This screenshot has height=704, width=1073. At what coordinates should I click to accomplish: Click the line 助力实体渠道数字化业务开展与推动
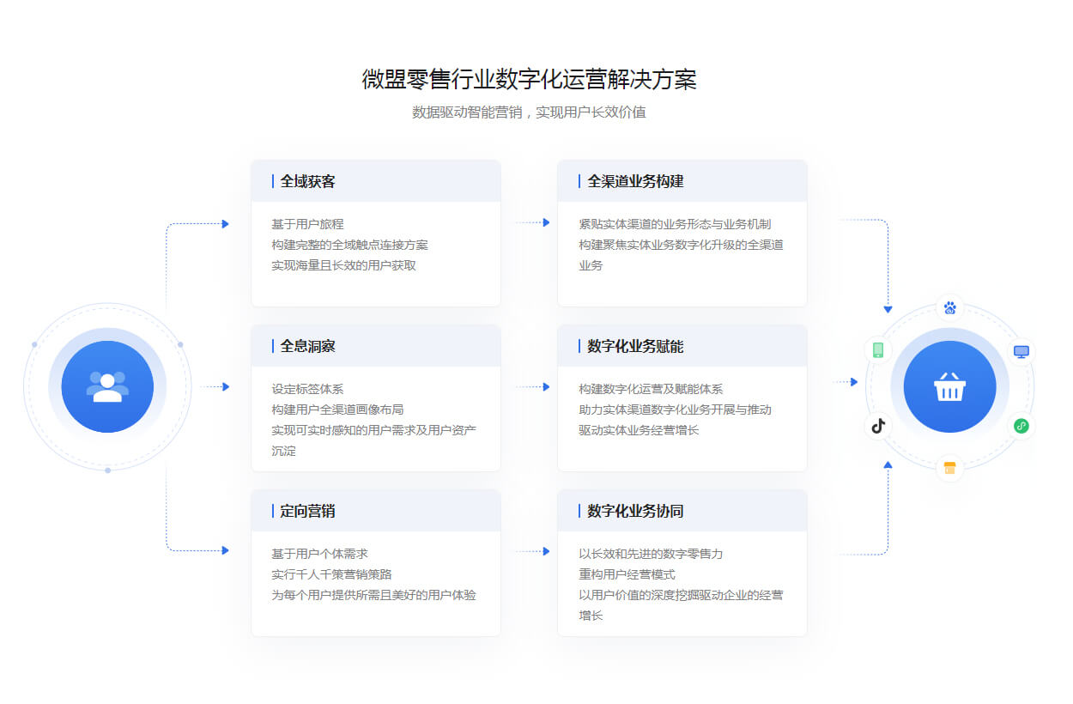675,410
